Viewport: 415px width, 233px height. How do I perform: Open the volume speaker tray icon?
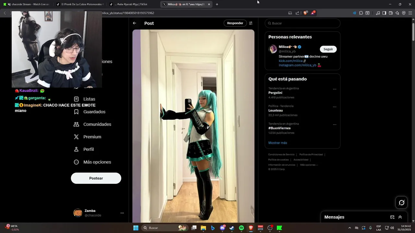pyautogui.click(x=392, y=228)
